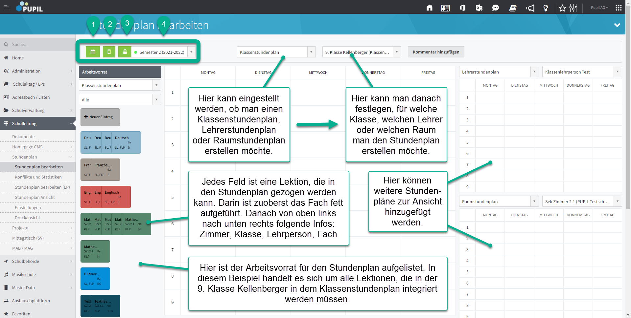Open Stundenplan bearbeiten (LP)
The height and width of the screenshot is (318, 631).
tap(38, 187)
